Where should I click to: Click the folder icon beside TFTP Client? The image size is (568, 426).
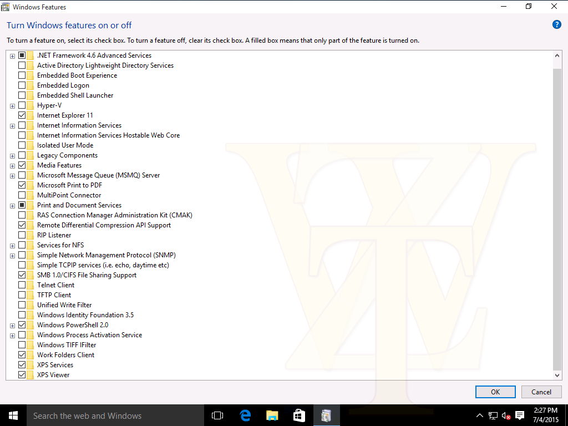30,295
